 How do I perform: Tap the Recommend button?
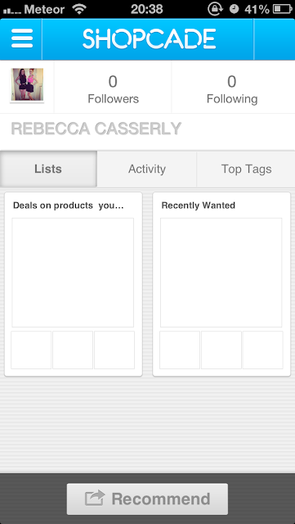pyautogui.click(x=147, y=499)
